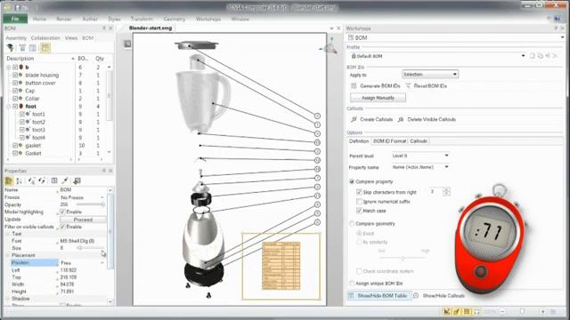Toggle the Match case checkbox
Screen dimensions: 570x320
coord(359,211)
